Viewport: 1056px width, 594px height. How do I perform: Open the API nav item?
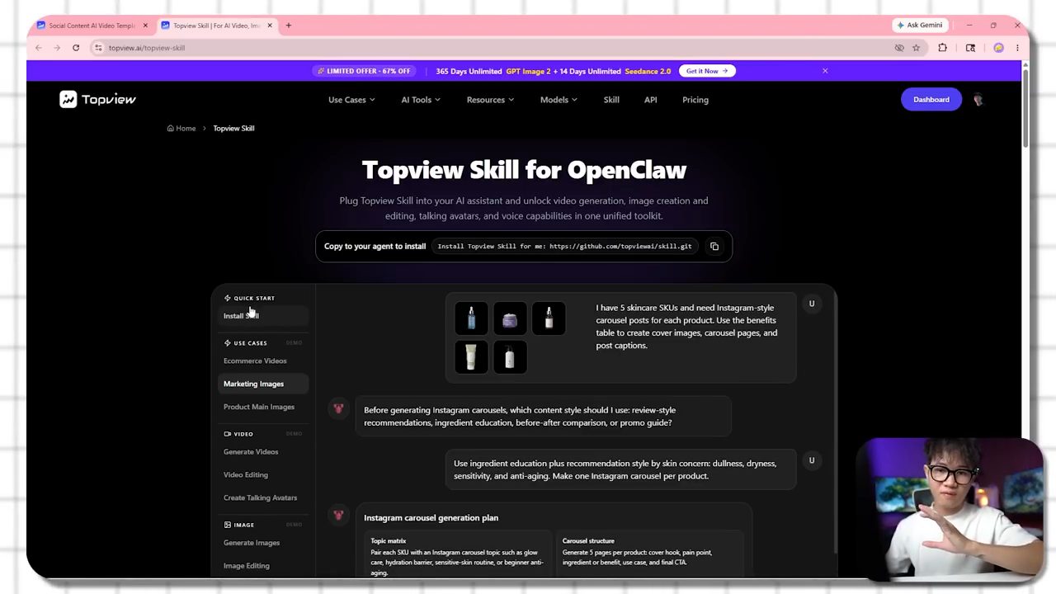(651, 100)
